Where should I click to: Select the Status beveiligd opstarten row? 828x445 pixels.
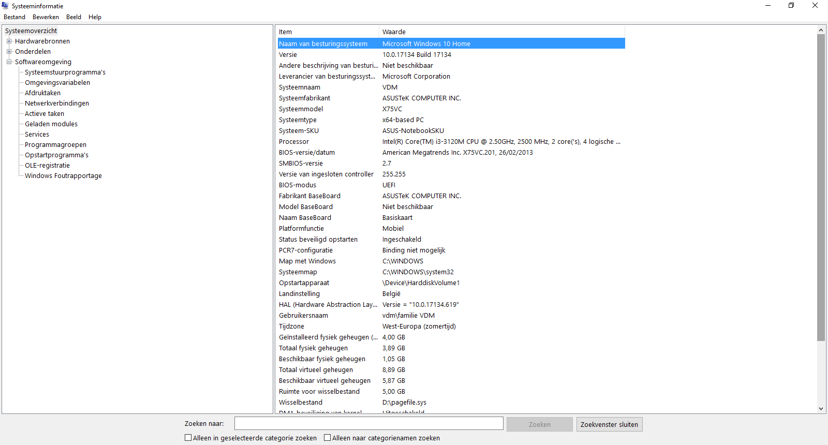point(451,240)
